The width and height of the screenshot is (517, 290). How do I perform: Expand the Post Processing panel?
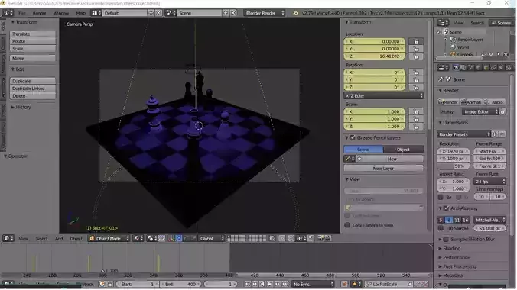tap(441, 266)
